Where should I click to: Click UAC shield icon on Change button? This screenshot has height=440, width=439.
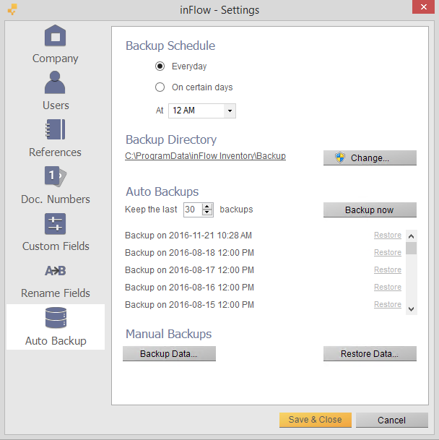[340, 158]
